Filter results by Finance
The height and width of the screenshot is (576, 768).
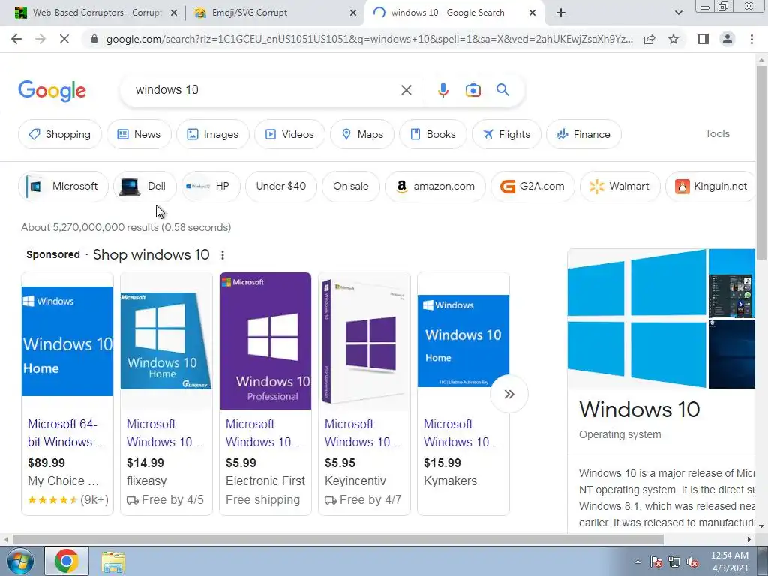(x=583, y=134)
